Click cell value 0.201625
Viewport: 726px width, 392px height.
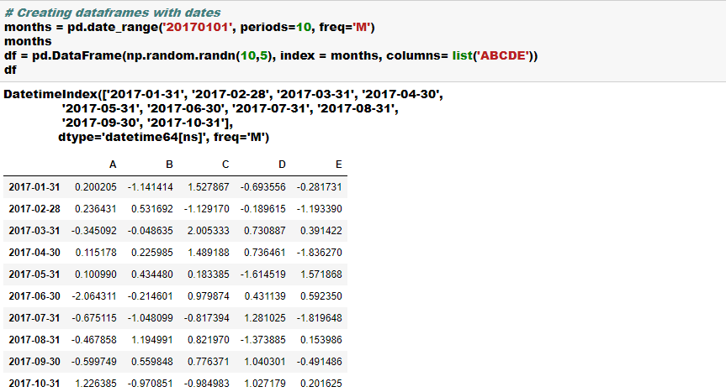click(321, 384)
